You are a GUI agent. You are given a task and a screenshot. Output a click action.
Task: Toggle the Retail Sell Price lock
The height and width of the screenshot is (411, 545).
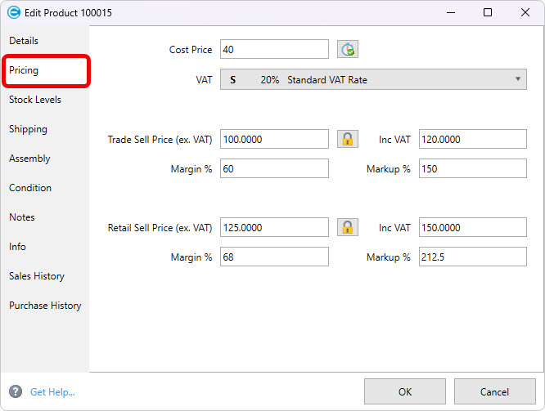348,227
